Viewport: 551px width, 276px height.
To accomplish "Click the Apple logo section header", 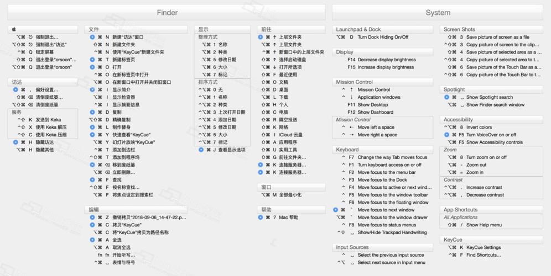I will click(43, 29).
